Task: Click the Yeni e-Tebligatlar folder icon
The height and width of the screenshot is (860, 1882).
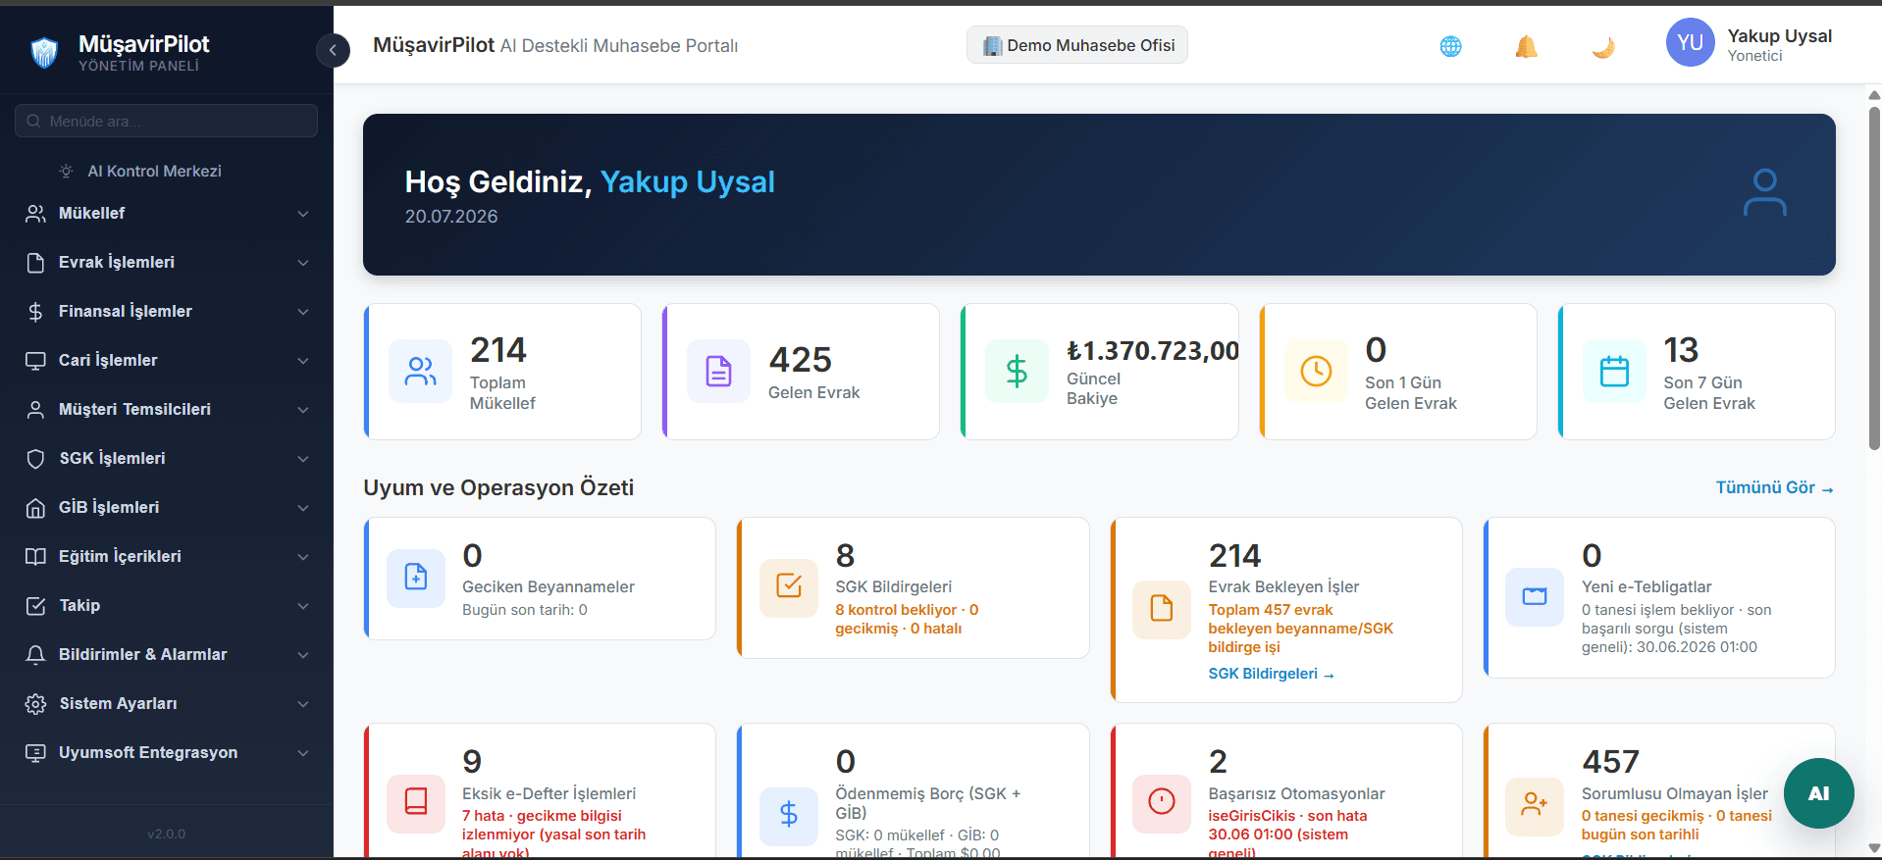Action: (1535, 597)
